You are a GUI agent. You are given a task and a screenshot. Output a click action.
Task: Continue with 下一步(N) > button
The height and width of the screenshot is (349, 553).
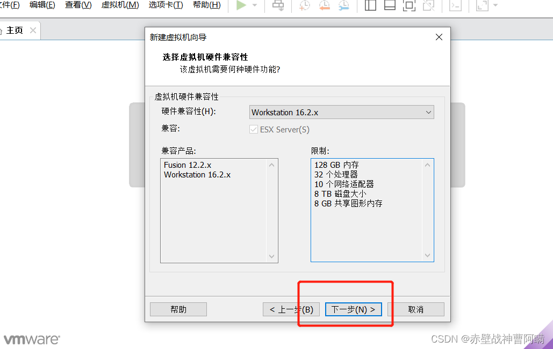354,309
